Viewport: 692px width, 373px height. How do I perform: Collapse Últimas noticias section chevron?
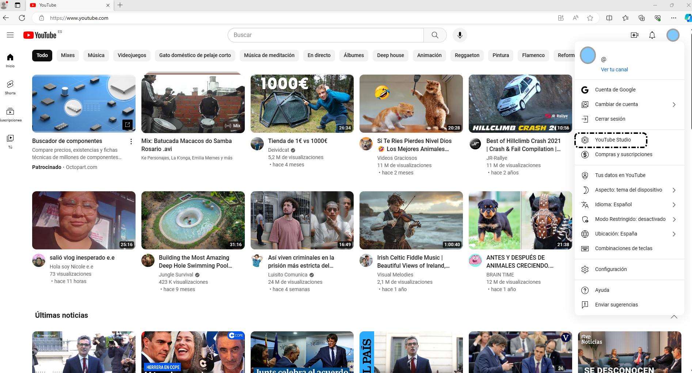(x=674, y=317)
